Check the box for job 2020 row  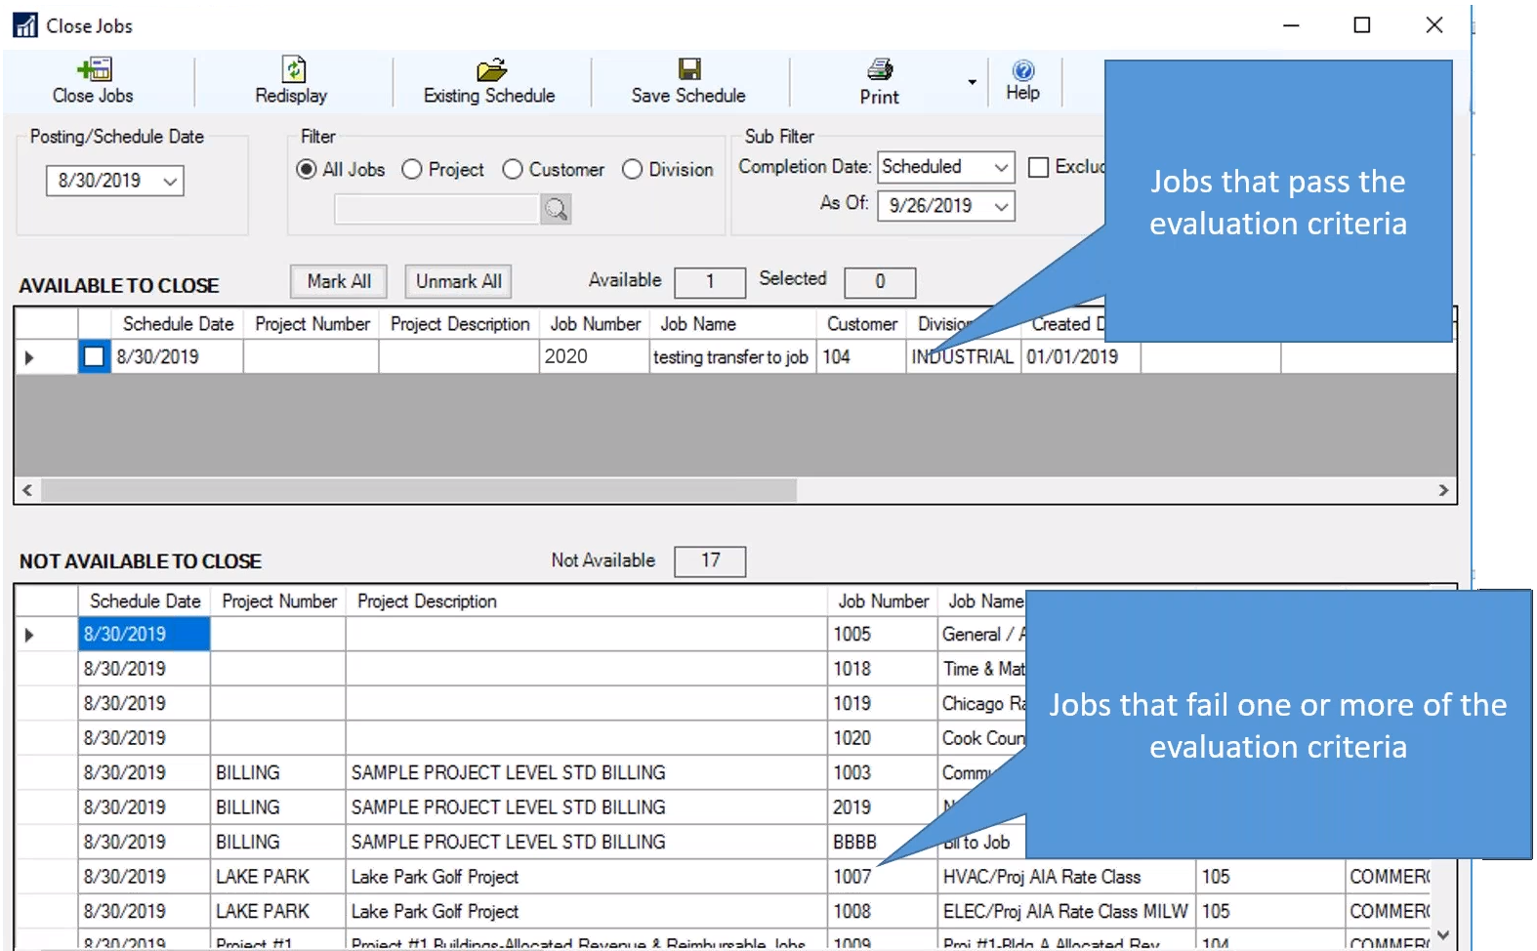94,357
